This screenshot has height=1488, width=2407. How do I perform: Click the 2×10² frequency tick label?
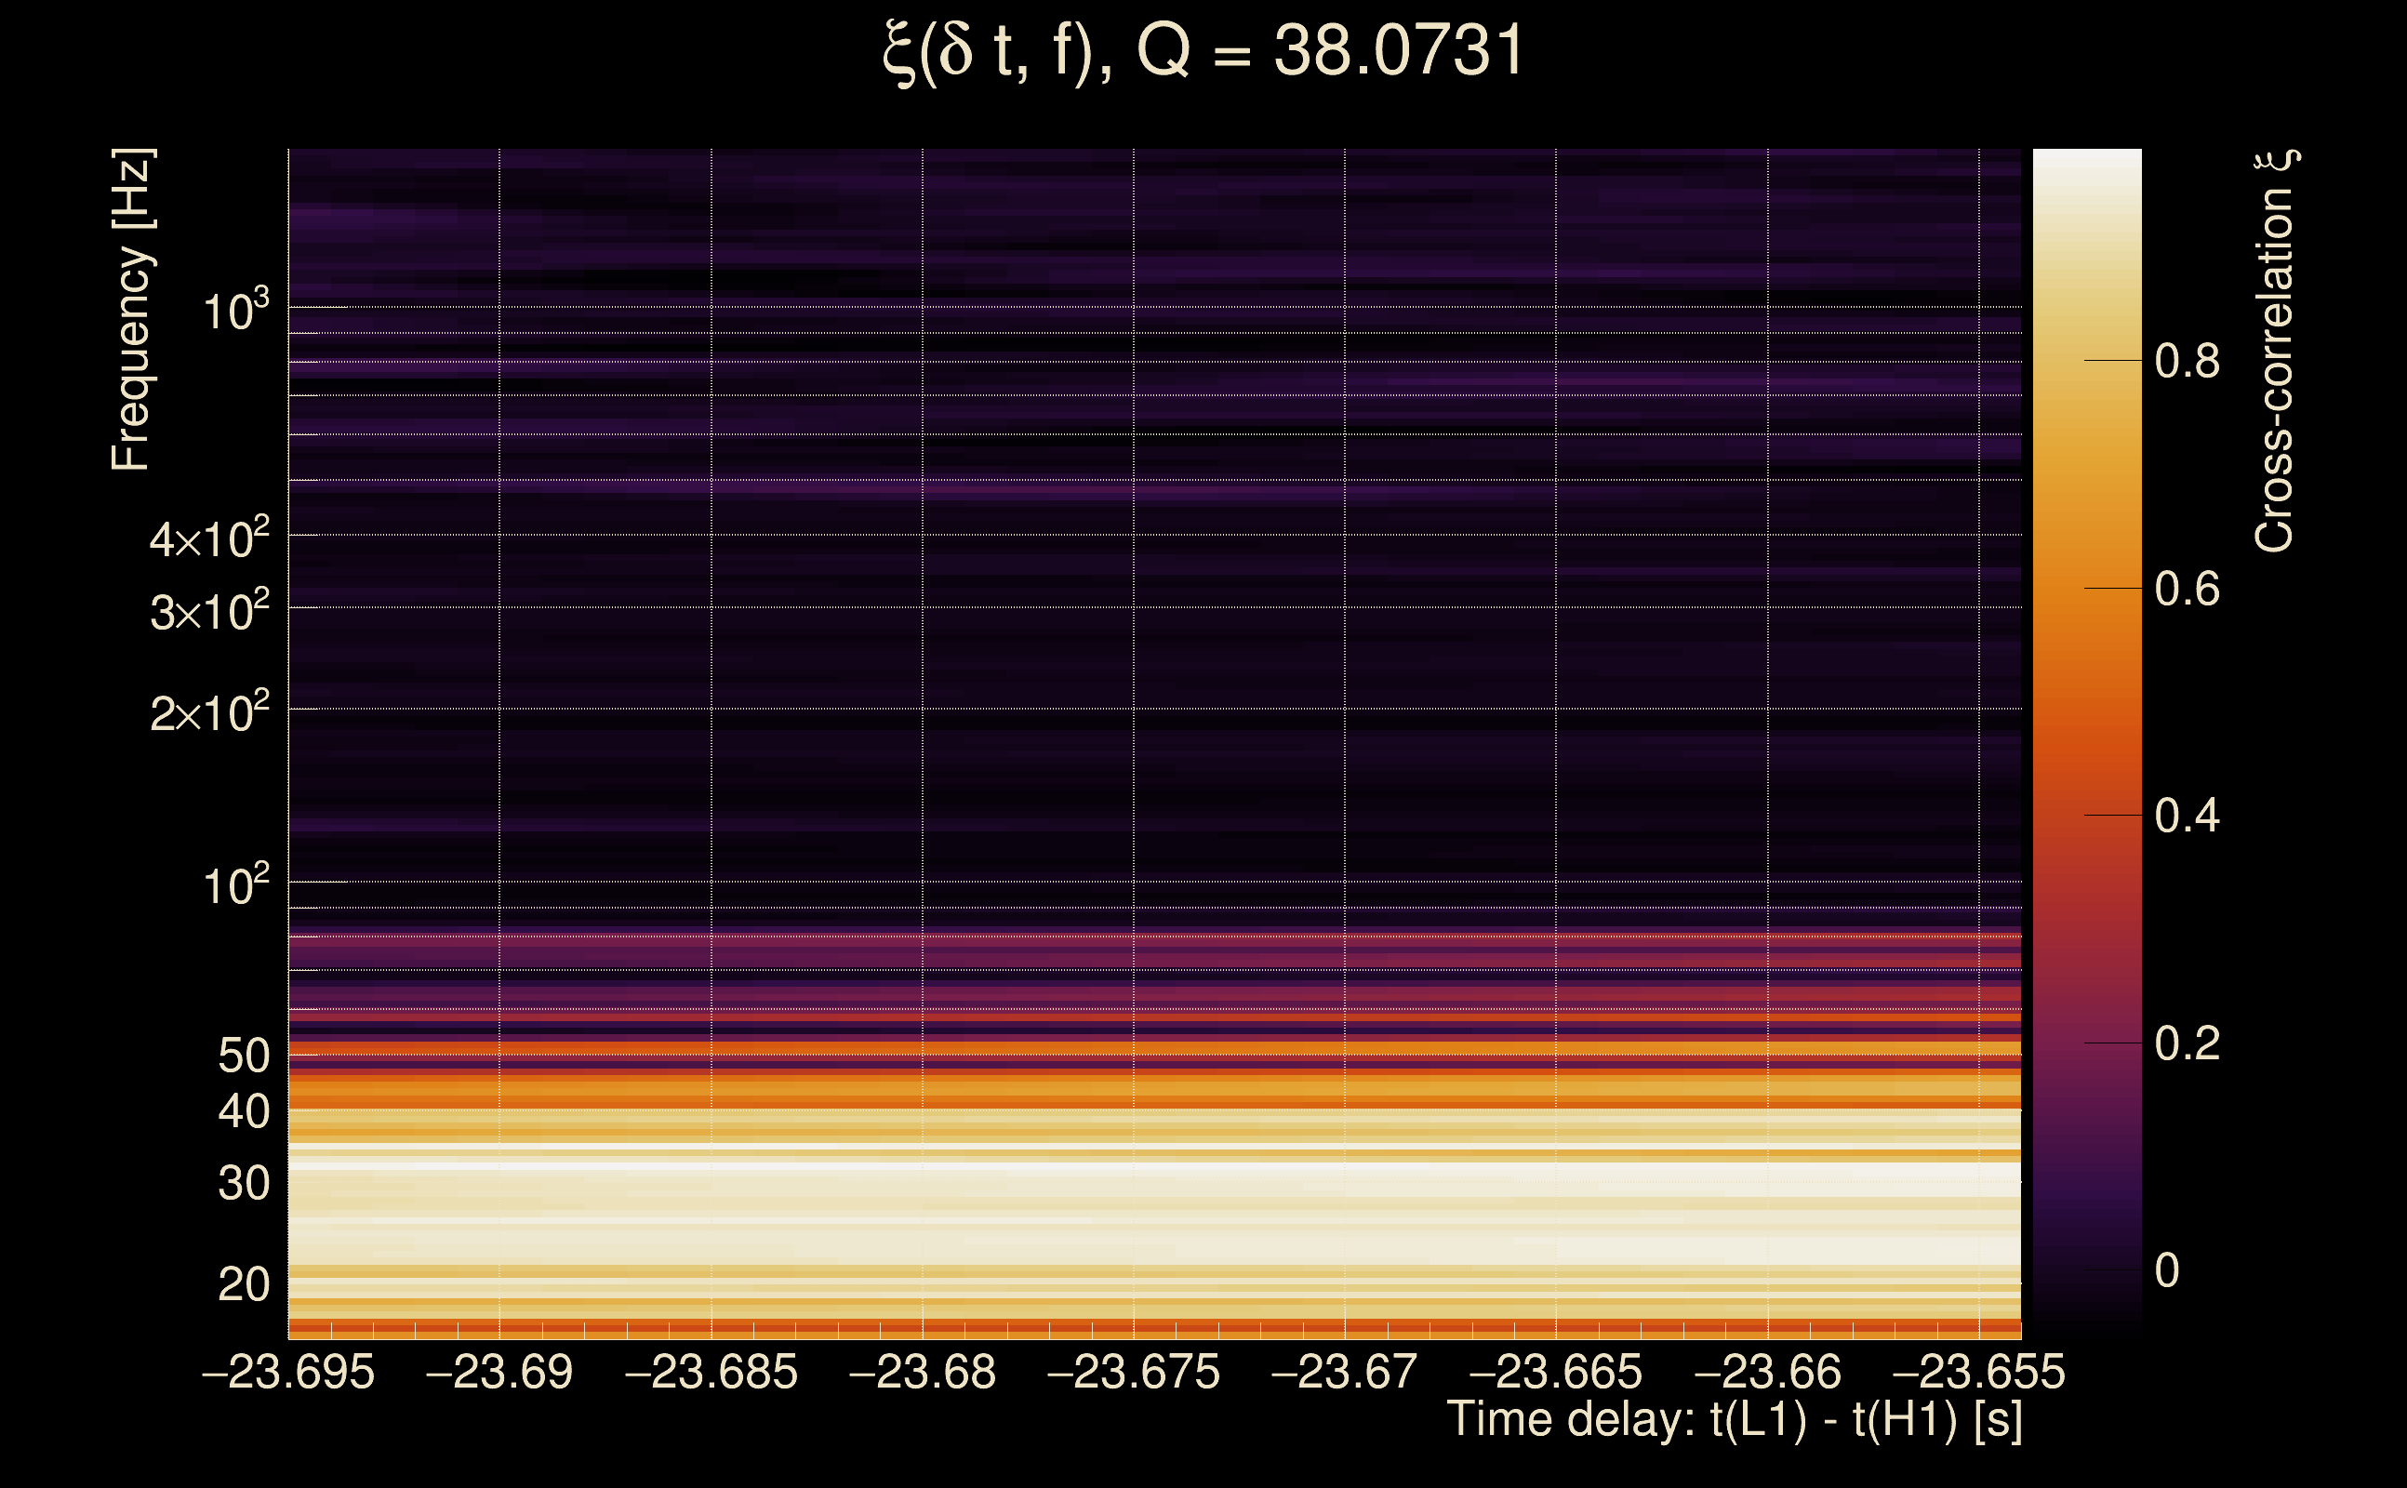pyautogui.click(x=209, y=712)
